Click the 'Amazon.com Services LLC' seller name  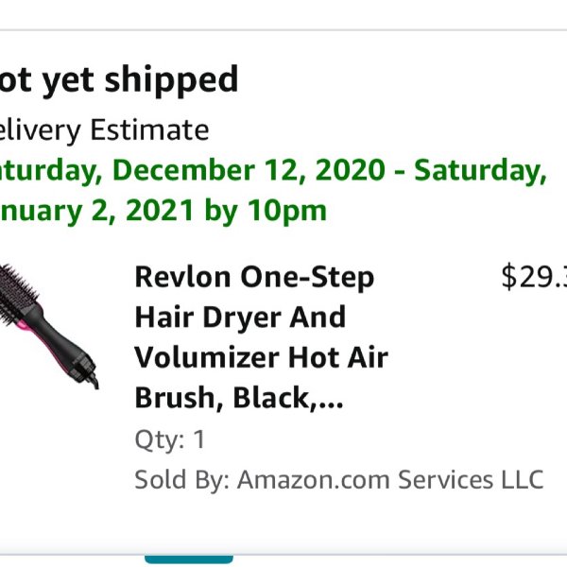point(390,480)
